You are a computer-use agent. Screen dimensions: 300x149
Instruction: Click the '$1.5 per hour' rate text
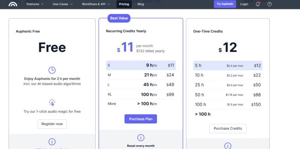pyautogui.click(x=235, y=105)
